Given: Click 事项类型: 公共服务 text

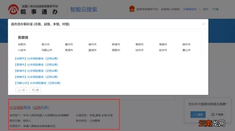Looking at the screenshot, I should coord(88,121).
